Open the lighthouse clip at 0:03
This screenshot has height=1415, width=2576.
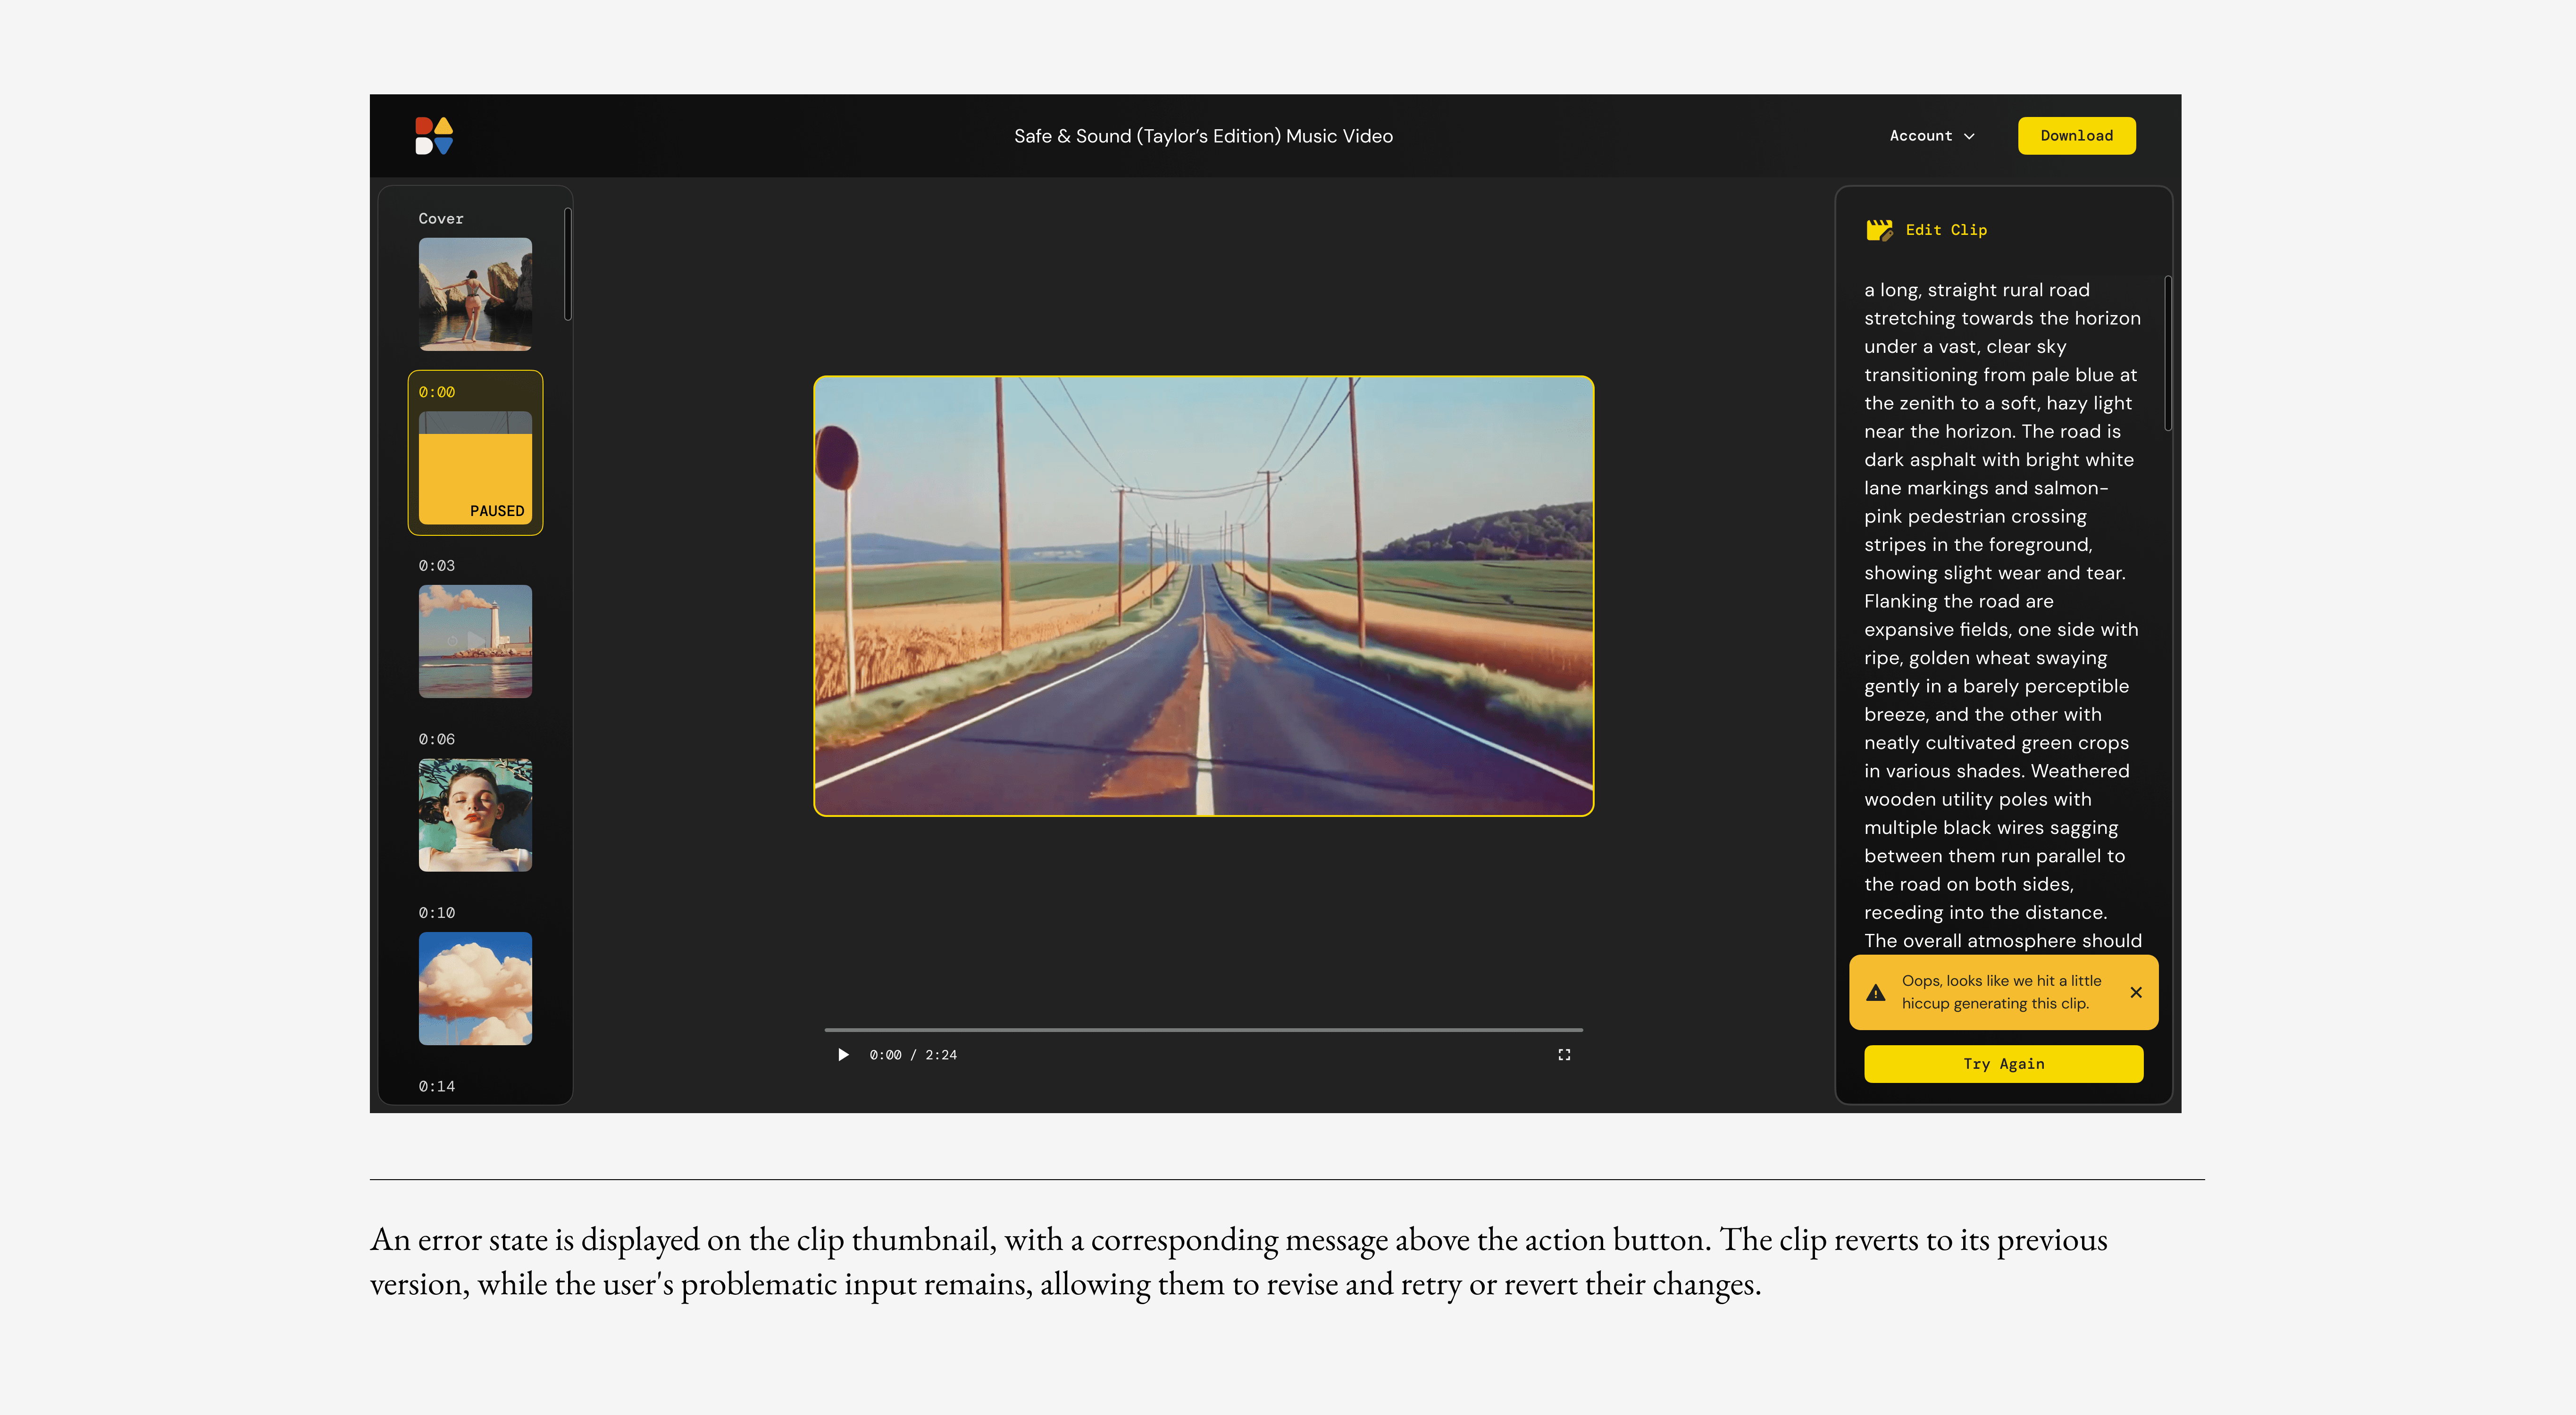(475, 641)
